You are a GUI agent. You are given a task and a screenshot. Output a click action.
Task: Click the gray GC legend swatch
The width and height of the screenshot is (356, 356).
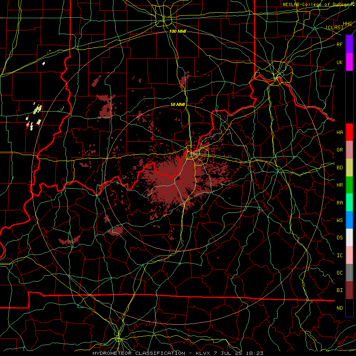(x=349, y=273)
